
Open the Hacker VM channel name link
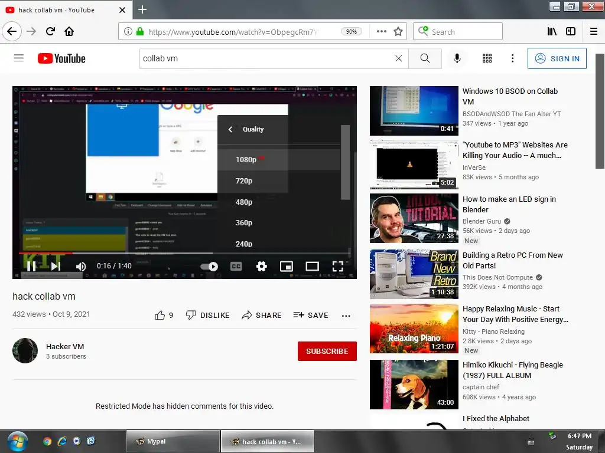[65, 347]
